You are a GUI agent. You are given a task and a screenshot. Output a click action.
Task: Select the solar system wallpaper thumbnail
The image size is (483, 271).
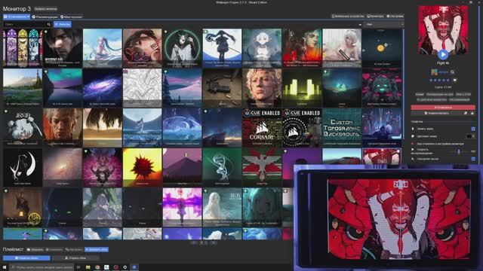click(x=382, y=48)
